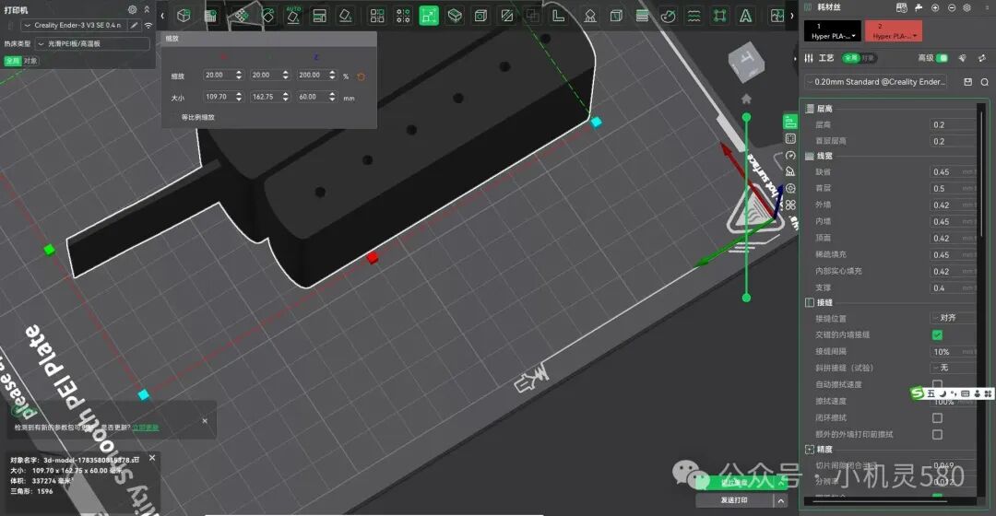This screenshot has height=516, width=996.
Task: Click the variable layer height icon
Action: (642, 16)
